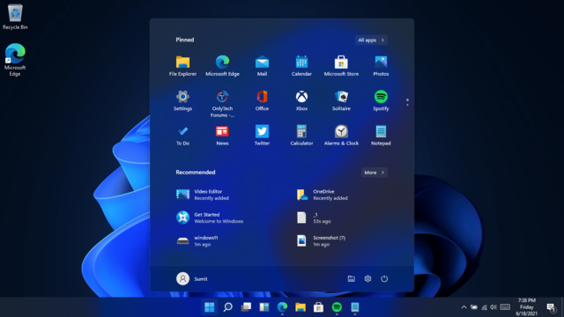The width and height of the screenshot is (564, 317).
Task: Open Task View on the taskbar
Action: point(246,307)
